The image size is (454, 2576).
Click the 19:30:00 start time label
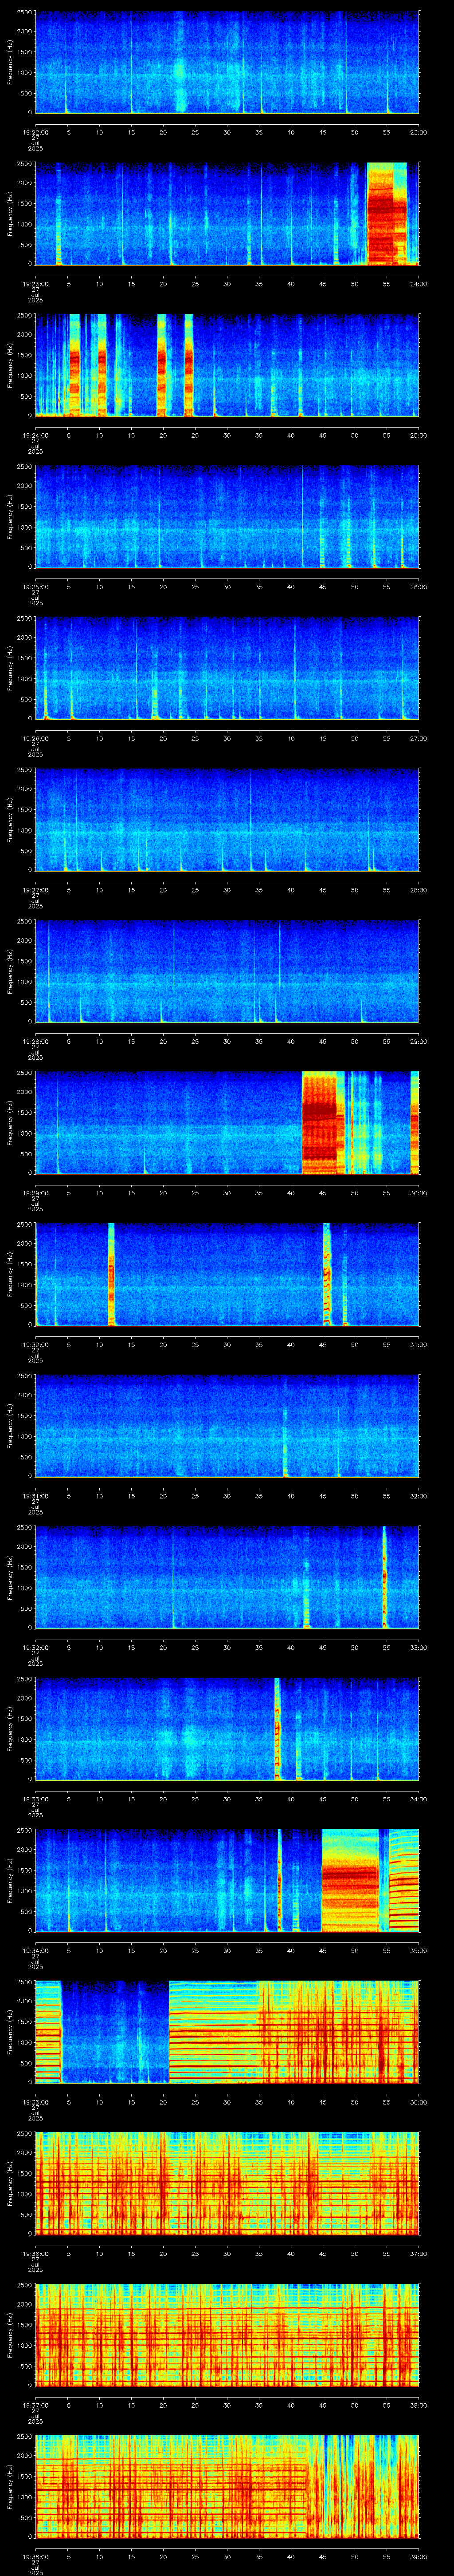pyautogui.click(x=35, y=1344)
